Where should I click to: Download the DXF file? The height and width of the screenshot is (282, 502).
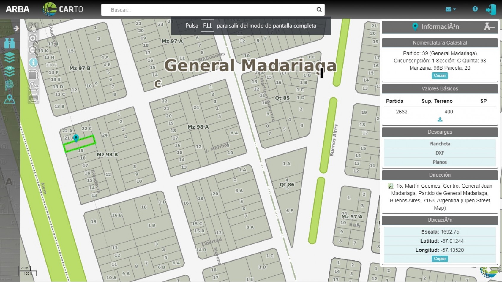coord(440,153)
